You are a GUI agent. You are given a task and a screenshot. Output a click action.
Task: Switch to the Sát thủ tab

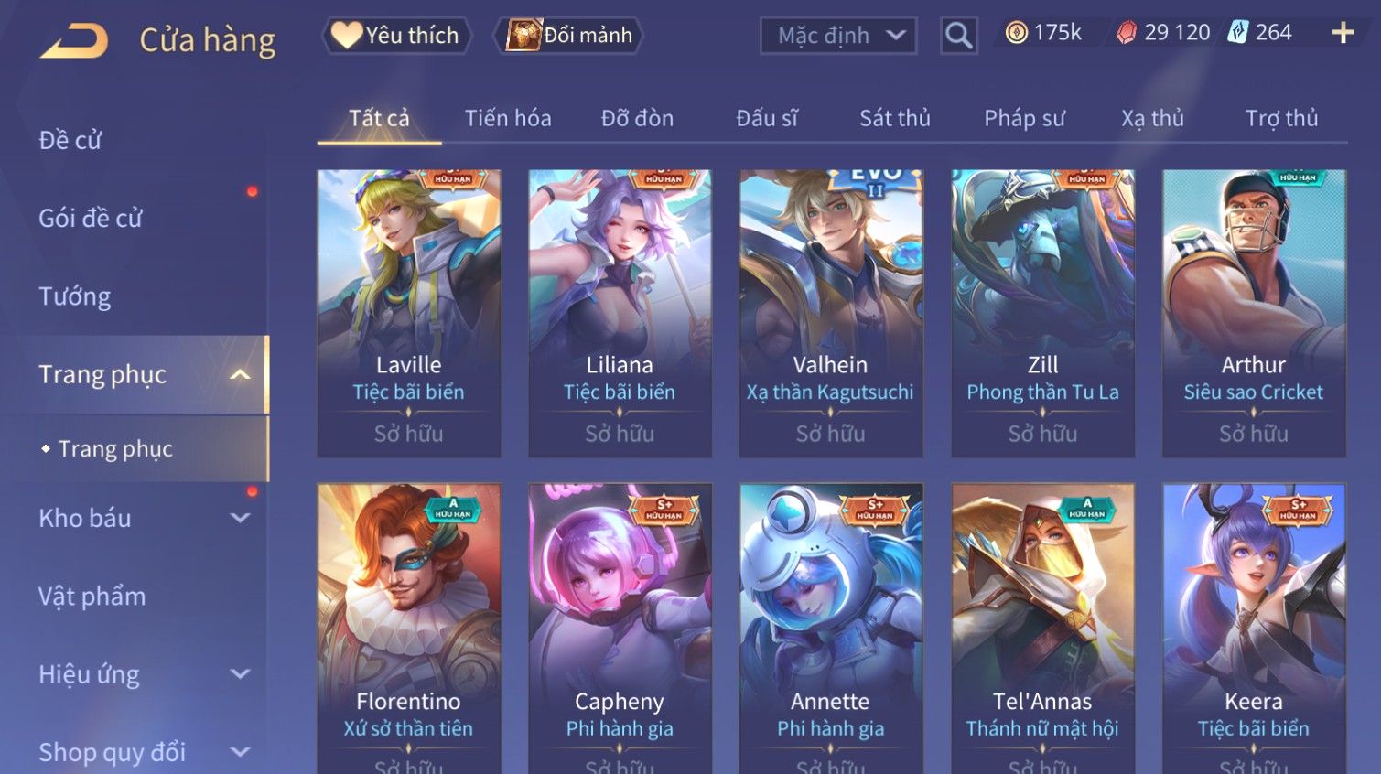pyautogui.click(x=894, y=118)
